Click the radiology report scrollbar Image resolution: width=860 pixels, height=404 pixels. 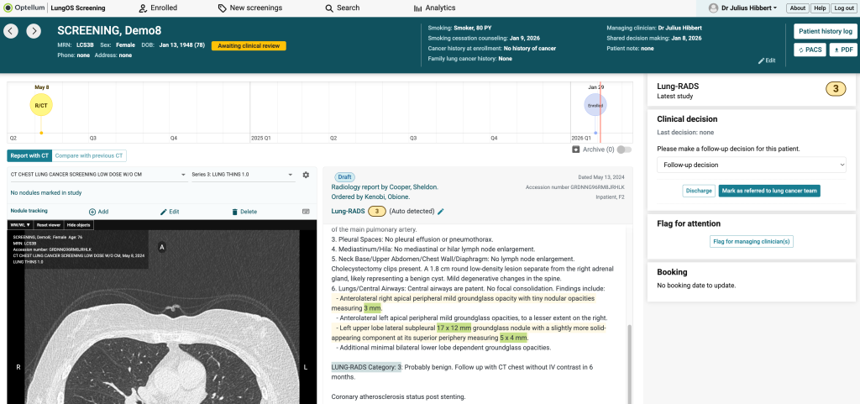tap(629, 362)
